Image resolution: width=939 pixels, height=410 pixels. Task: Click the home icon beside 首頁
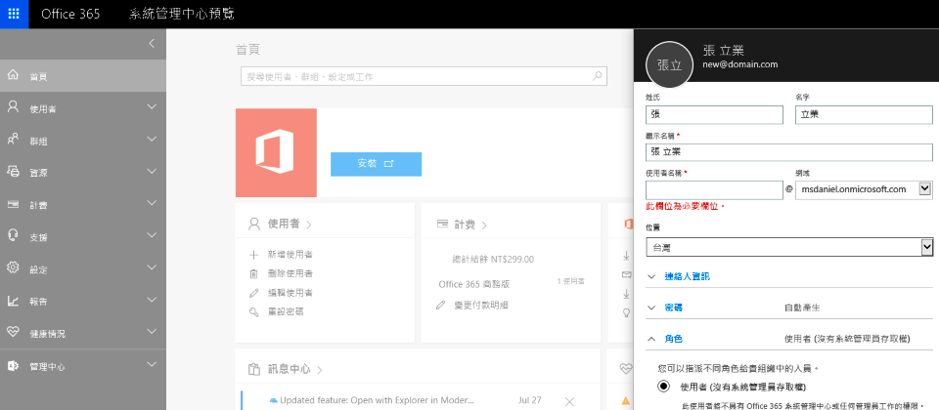13,75
